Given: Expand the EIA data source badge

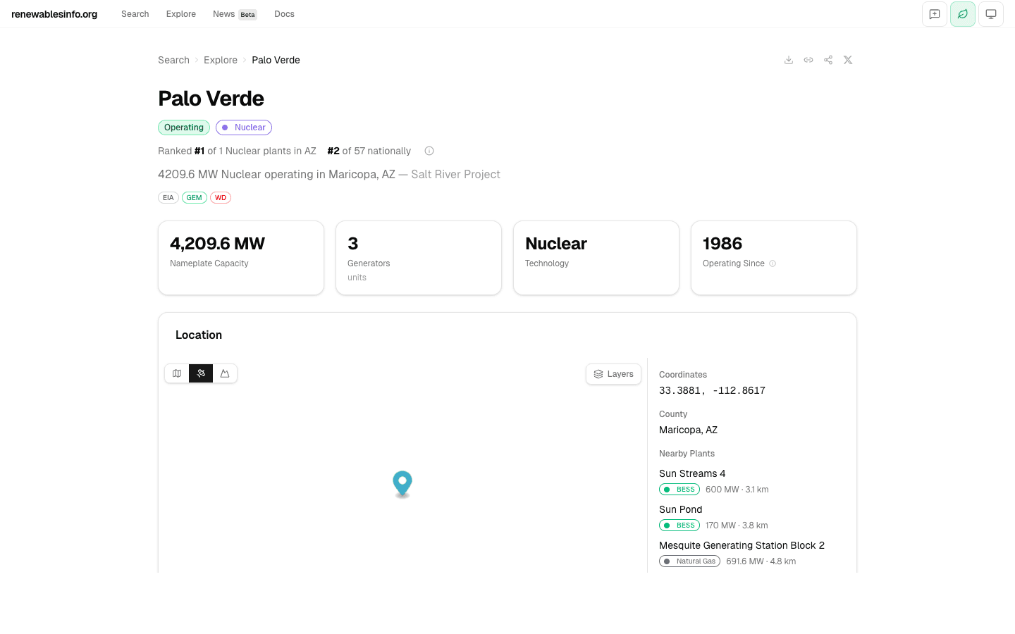Looking at the screenshot, I should tap(168, 197).
